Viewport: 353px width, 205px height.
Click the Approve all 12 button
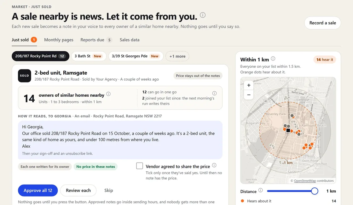(x=38, y=191)
